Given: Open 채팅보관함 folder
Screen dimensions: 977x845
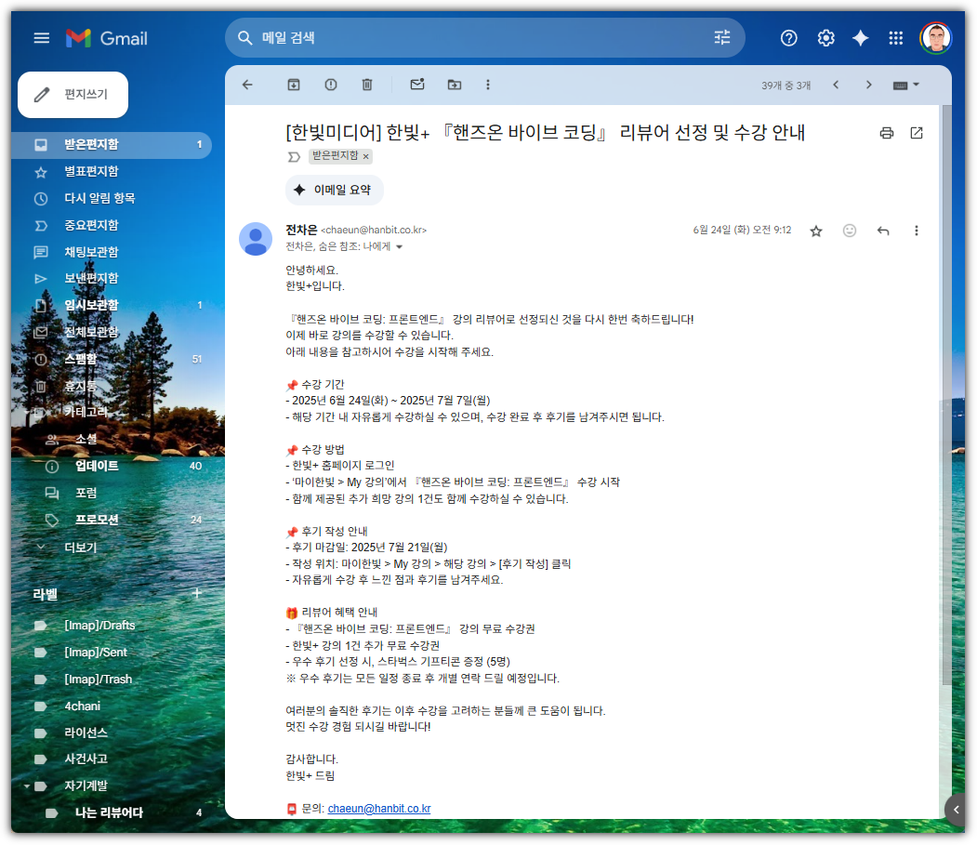Looking at the screenshot, I should coord(112,252).
